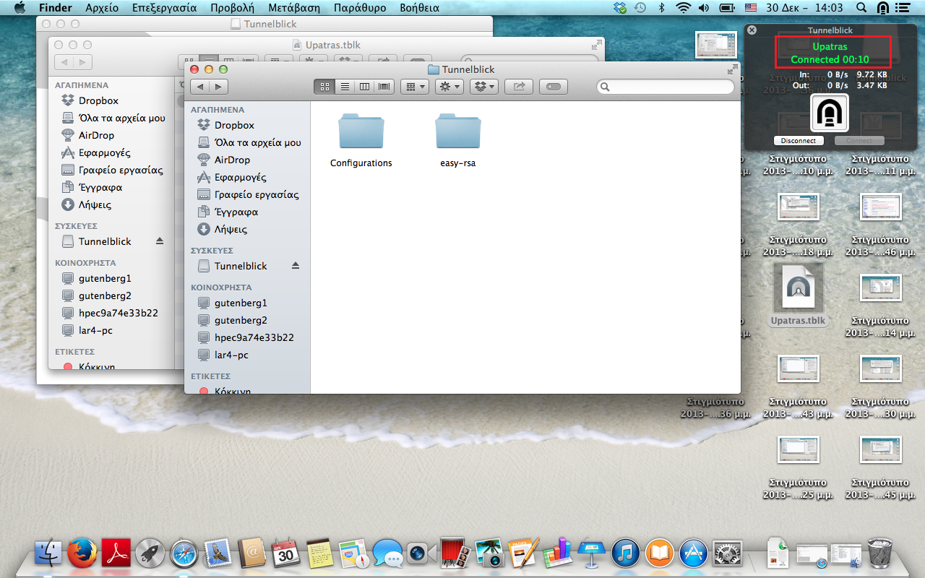
Task: Open the Παράθυρο menu
Action: click(358, 8)
